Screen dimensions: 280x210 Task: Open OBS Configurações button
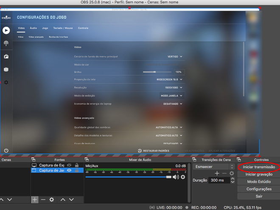(259, 189)
